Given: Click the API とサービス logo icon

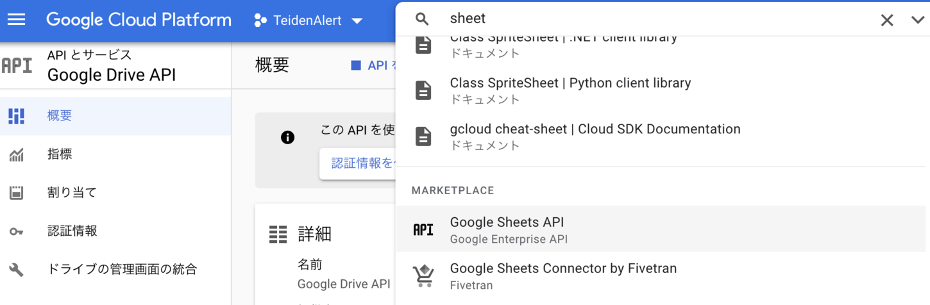Looking at the screenshot, I should point(17,65).
